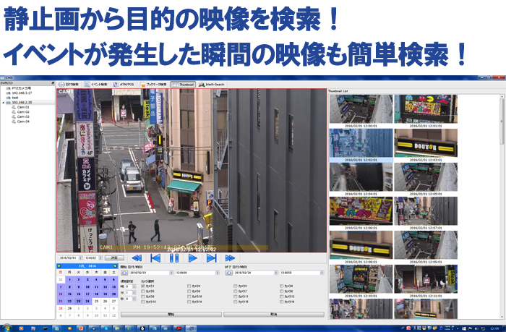
Task: Adjust the hour interval spinner
Action: [134, 286]
